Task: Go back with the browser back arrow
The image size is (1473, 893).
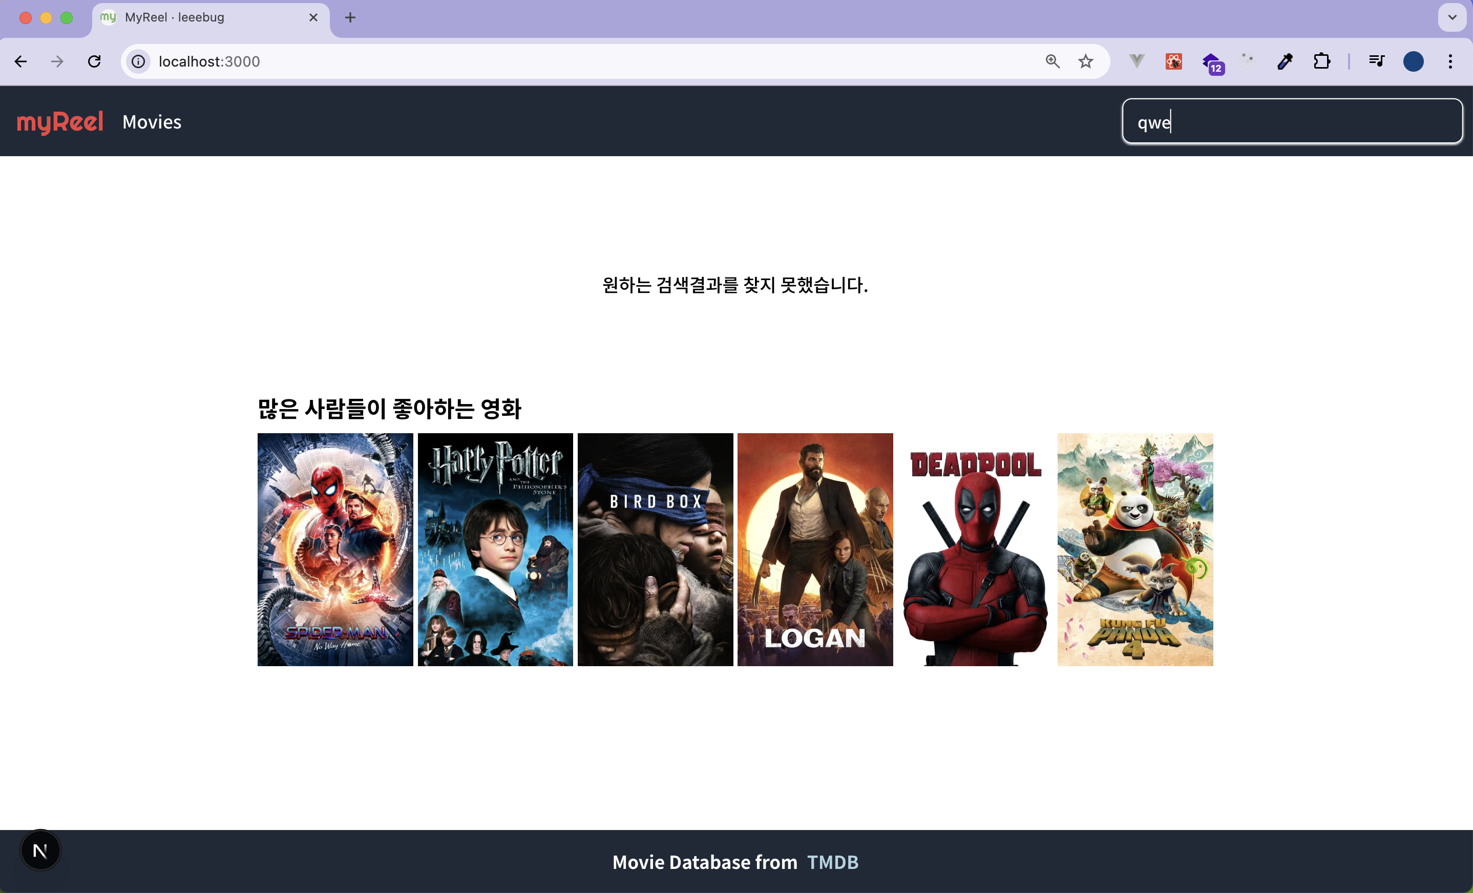Action: pyautogui.click(x=21, y=61)
